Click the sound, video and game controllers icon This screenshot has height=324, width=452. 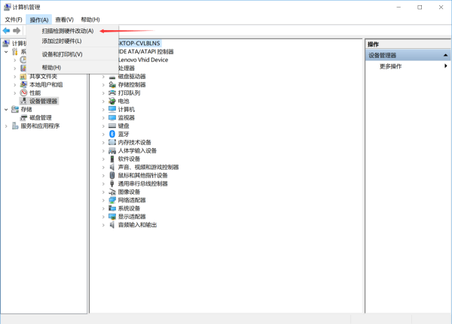[112, 167]
